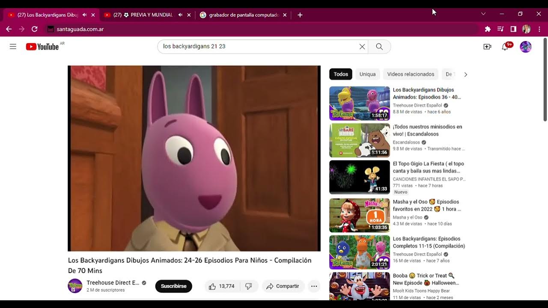Click the Suscribirse button
This screenshot has height=308, width=548.
pos(173,286)
